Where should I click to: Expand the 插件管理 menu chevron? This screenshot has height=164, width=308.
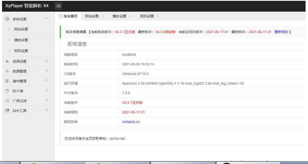(x=47, y=80)
